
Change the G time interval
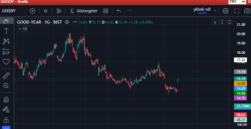pyautogui.click(x=46, y=11)
